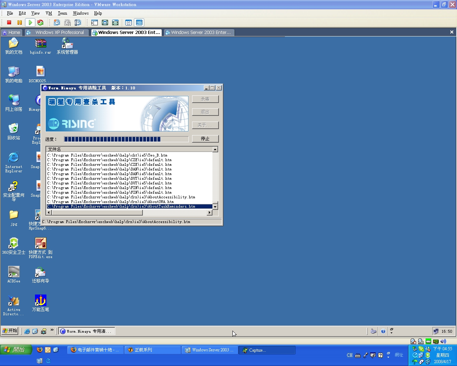Select the 360安全卫士 desktop shortcut
The width and height of the screenshot is (457, 366).
[x=14, y=246]
